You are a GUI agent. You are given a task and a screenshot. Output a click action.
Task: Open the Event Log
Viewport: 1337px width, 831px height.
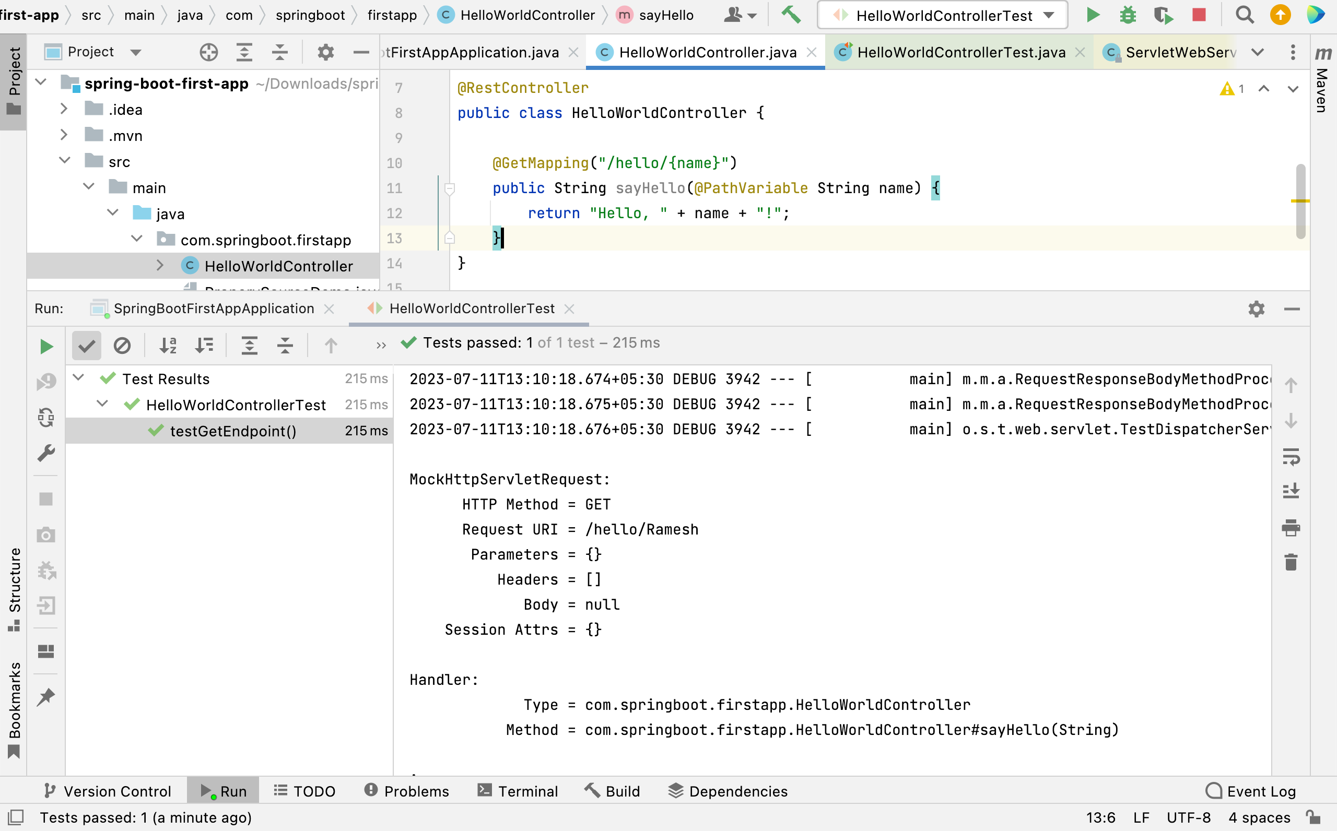coord(1250,791)
